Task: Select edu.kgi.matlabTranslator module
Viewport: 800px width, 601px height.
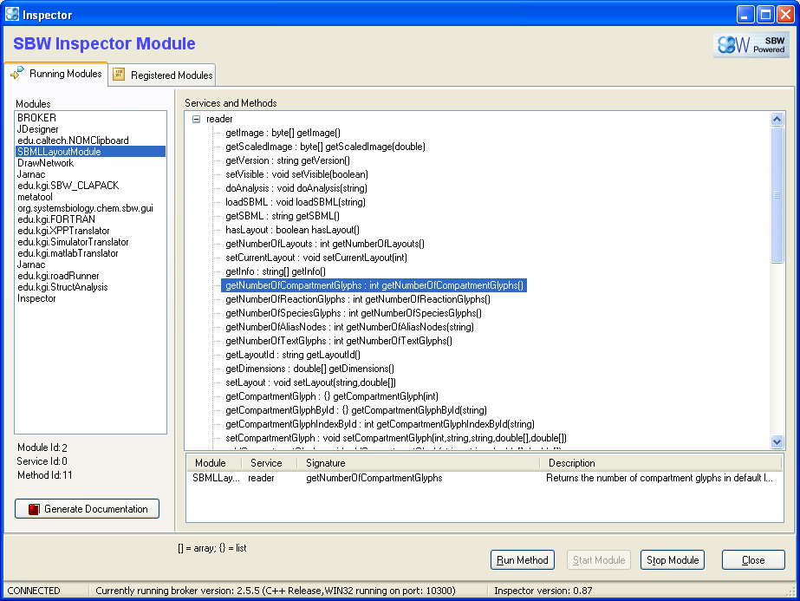Action: (68, 252)
